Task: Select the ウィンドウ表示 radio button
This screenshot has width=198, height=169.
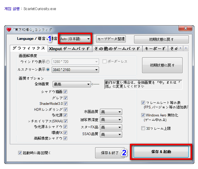Action: point(48,62)
